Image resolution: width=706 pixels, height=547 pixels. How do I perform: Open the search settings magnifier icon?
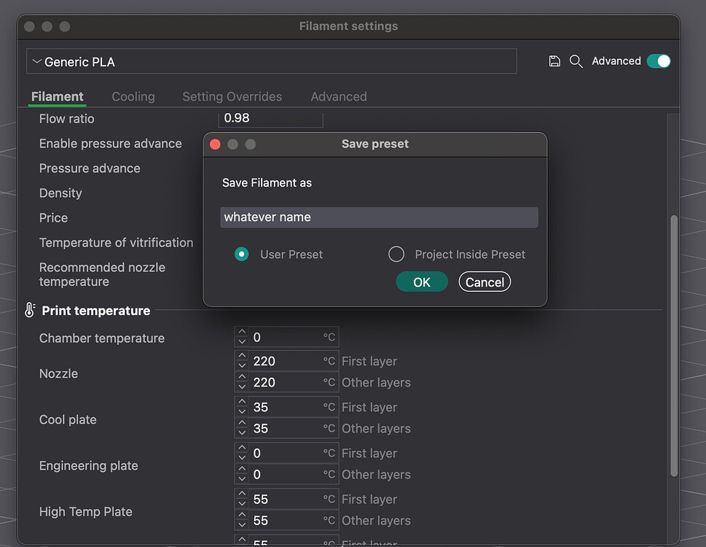(576, 61)
